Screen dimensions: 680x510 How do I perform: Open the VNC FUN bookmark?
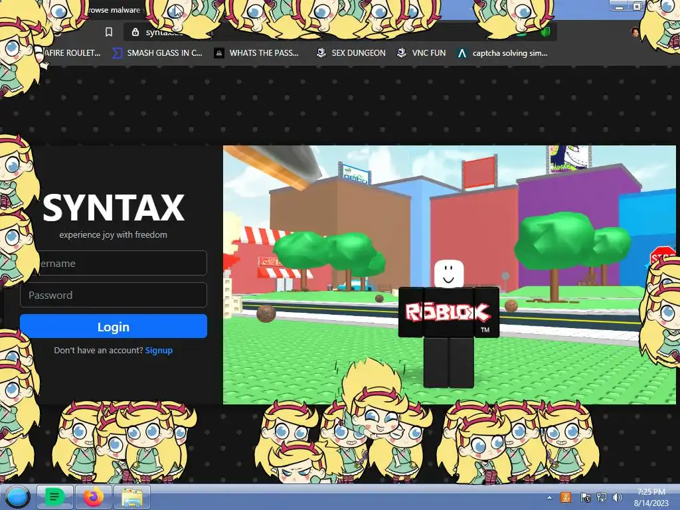point(422,53)
